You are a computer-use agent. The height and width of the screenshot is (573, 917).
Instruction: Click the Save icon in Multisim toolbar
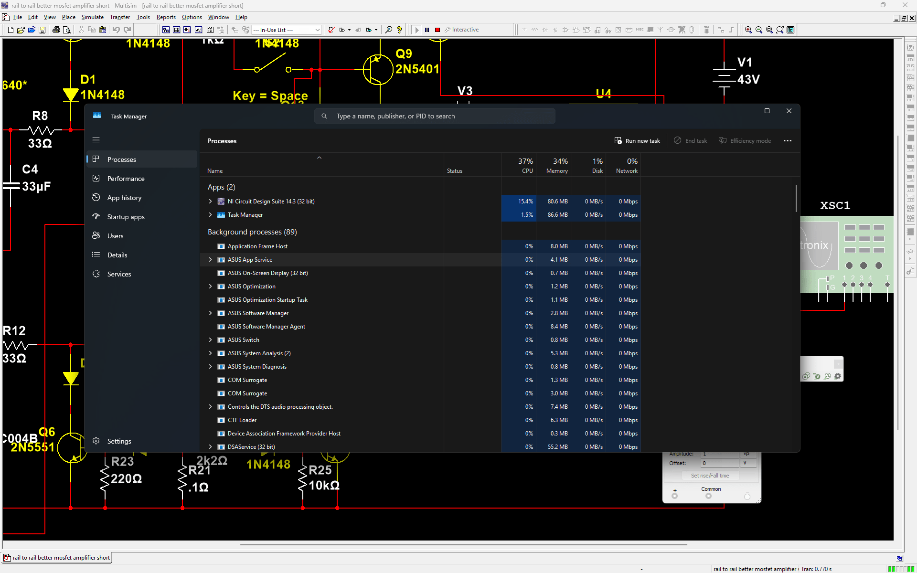pos(42,30)
